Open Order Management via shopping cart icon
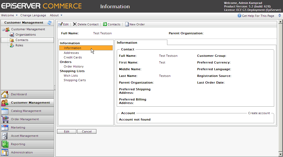 coord(5,119)
